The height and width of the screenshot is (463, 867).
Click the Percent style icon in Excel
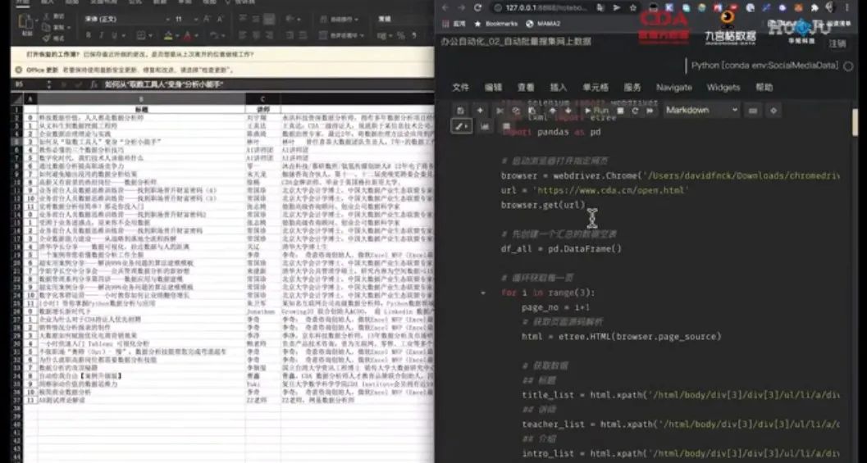point(401,35)
